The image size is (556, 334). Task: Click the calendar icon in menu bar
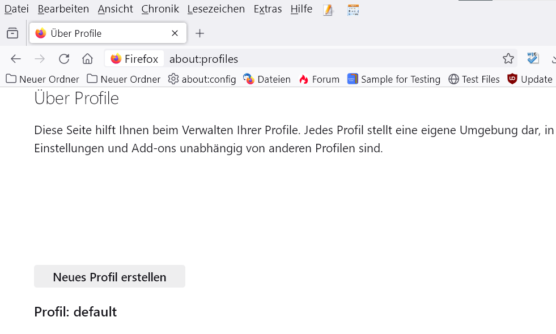pos(353,10)
